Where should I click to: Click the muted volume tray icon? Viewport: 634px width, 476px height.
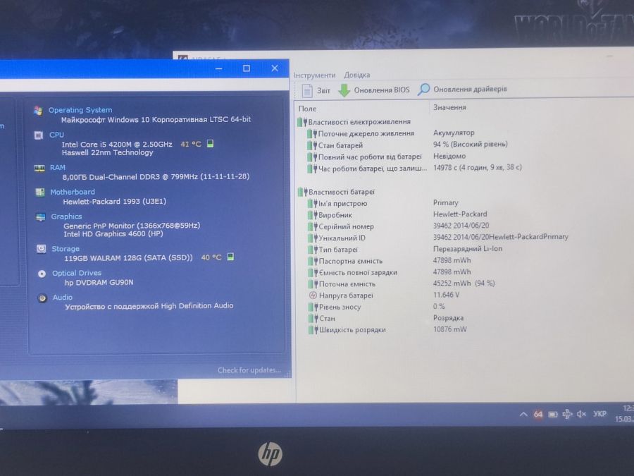coord(581,414)
